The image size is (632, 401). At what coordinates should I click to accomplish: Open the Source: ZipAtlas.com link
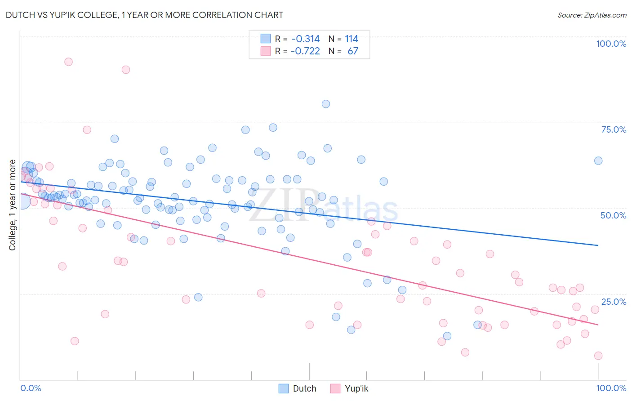[x=592, y=15]
